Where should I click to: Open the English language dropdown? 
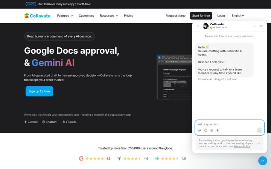(x=238, y=16)
